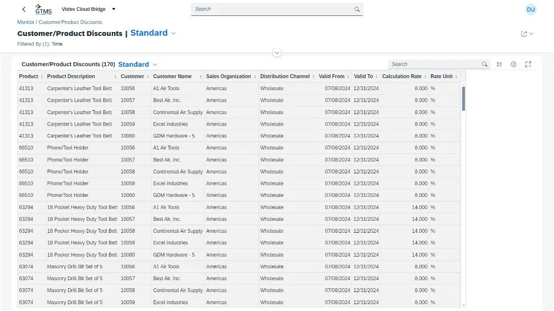Expand the table Standard view dropdown
This screenshot has height=311, width=554.
pyautogui.click(x=155, y=64)
